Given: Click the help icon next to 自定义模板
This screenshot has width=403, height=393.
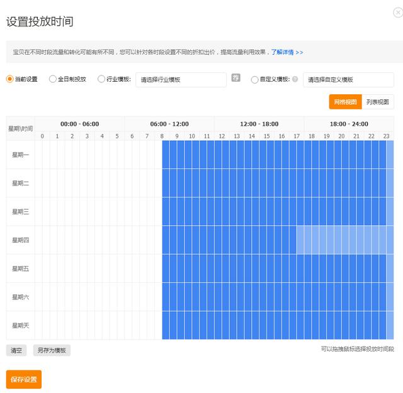Looking at the screenshot, I should pyautogui.click(x=295, y=80).
